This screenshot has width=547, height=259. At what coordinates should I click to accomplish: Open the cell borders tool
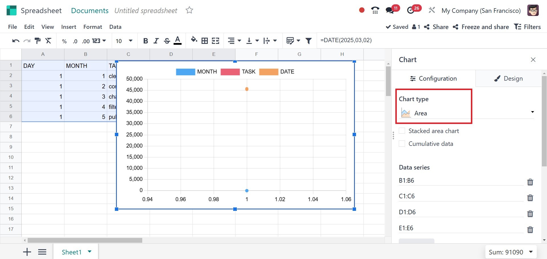pos(205,41)
